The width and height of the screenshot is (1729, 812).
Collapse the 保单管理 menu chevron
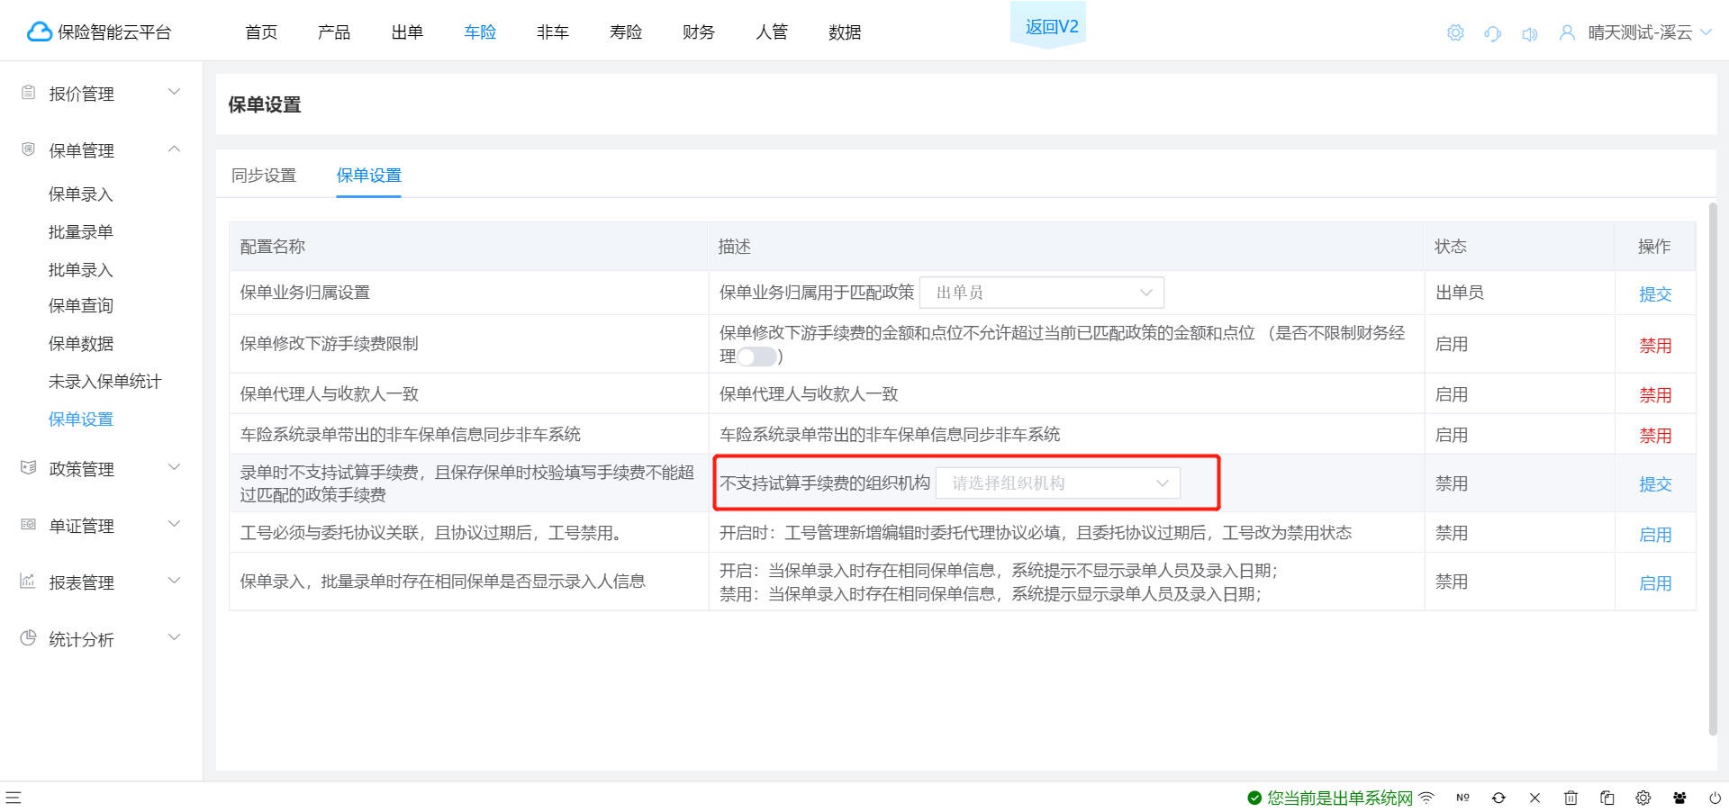pyautogui.click(x=175, y=149)
